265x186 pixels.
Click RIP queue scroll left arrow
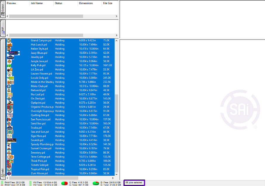tap(7, 35)
